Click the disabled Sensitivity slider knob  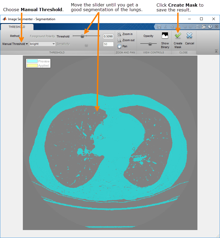86,45
